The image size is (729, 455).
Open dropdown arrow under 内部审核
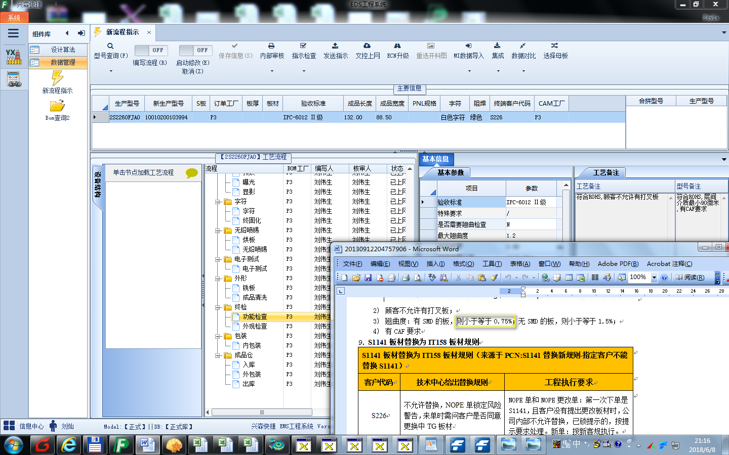(272, 71)
